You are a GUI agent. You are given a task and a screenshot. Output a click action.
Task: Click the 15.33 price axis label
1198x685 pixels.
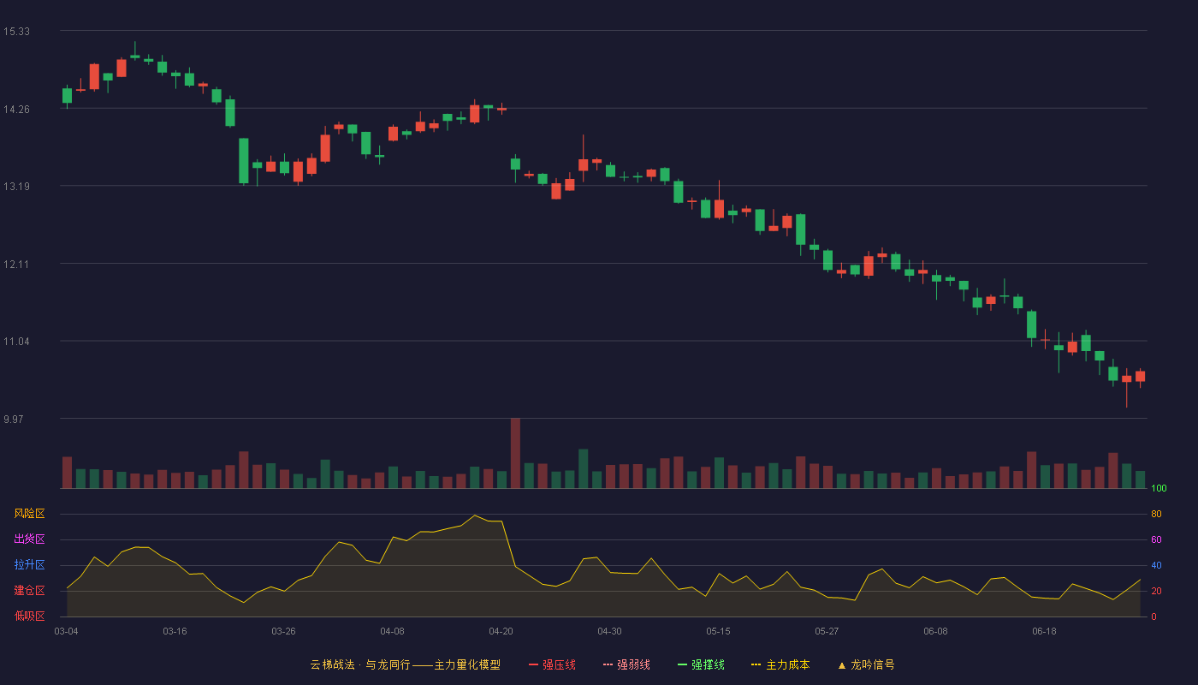click(x=16, y=32)
